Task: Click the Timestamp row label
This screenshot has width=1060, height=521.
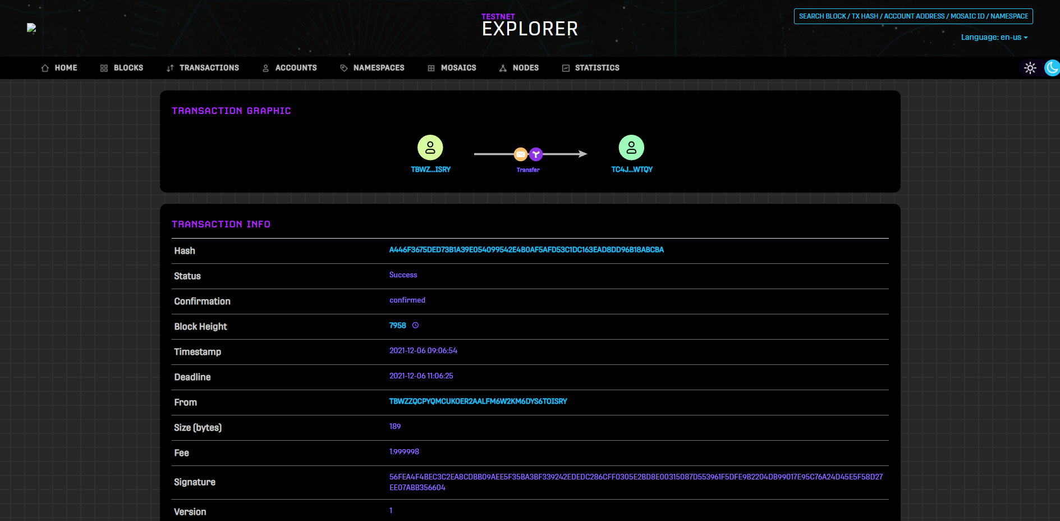Action: [x=198, y=352]
